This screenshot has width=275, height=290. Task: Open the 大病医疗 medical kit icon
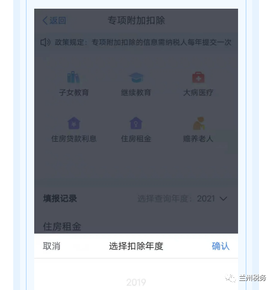[x=198, y=77]
